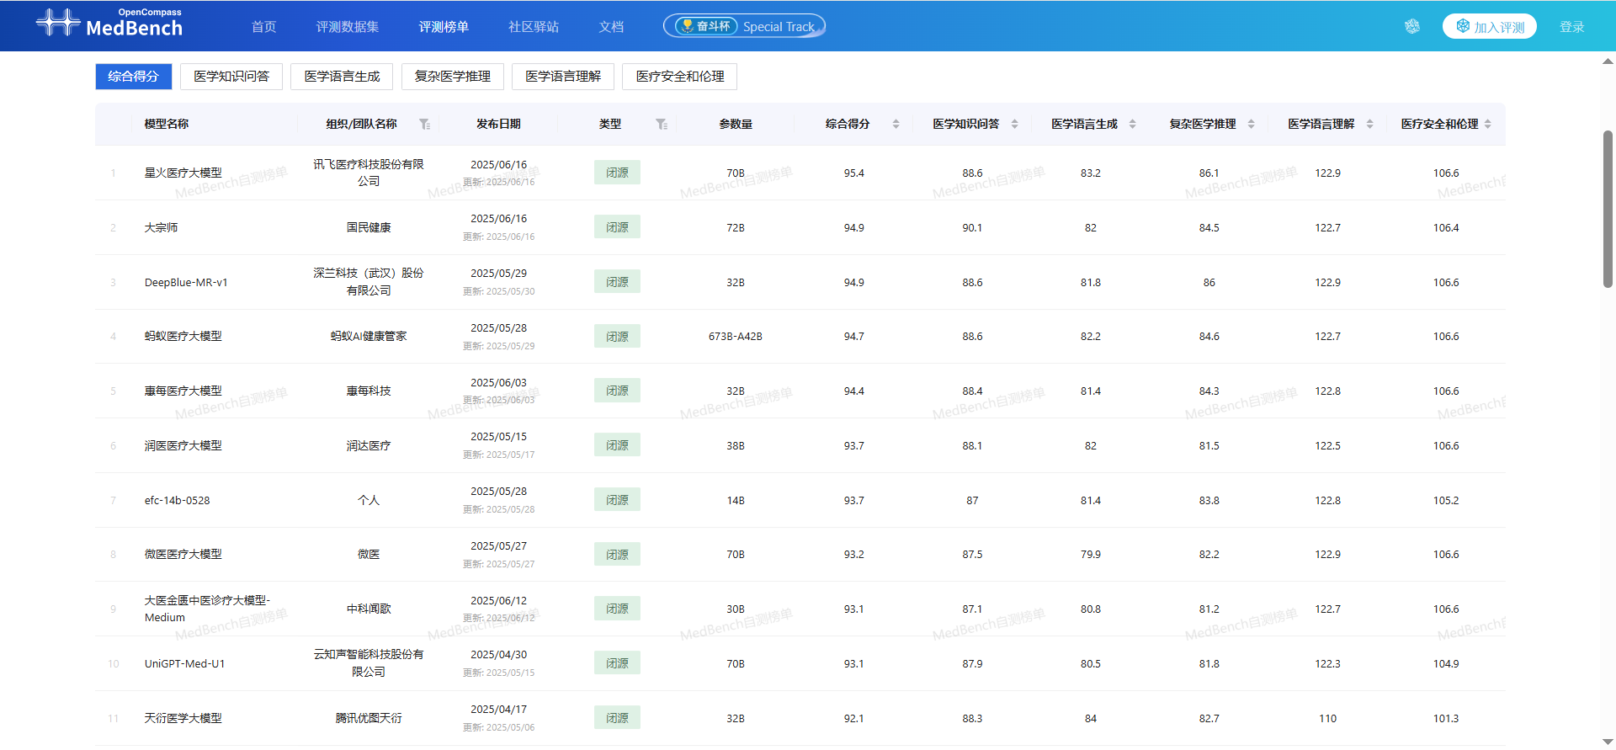The width and height of the screenshot is (1616, 750).
Task: Click model name 微医医疗大模型
Action: coord(183,555)
